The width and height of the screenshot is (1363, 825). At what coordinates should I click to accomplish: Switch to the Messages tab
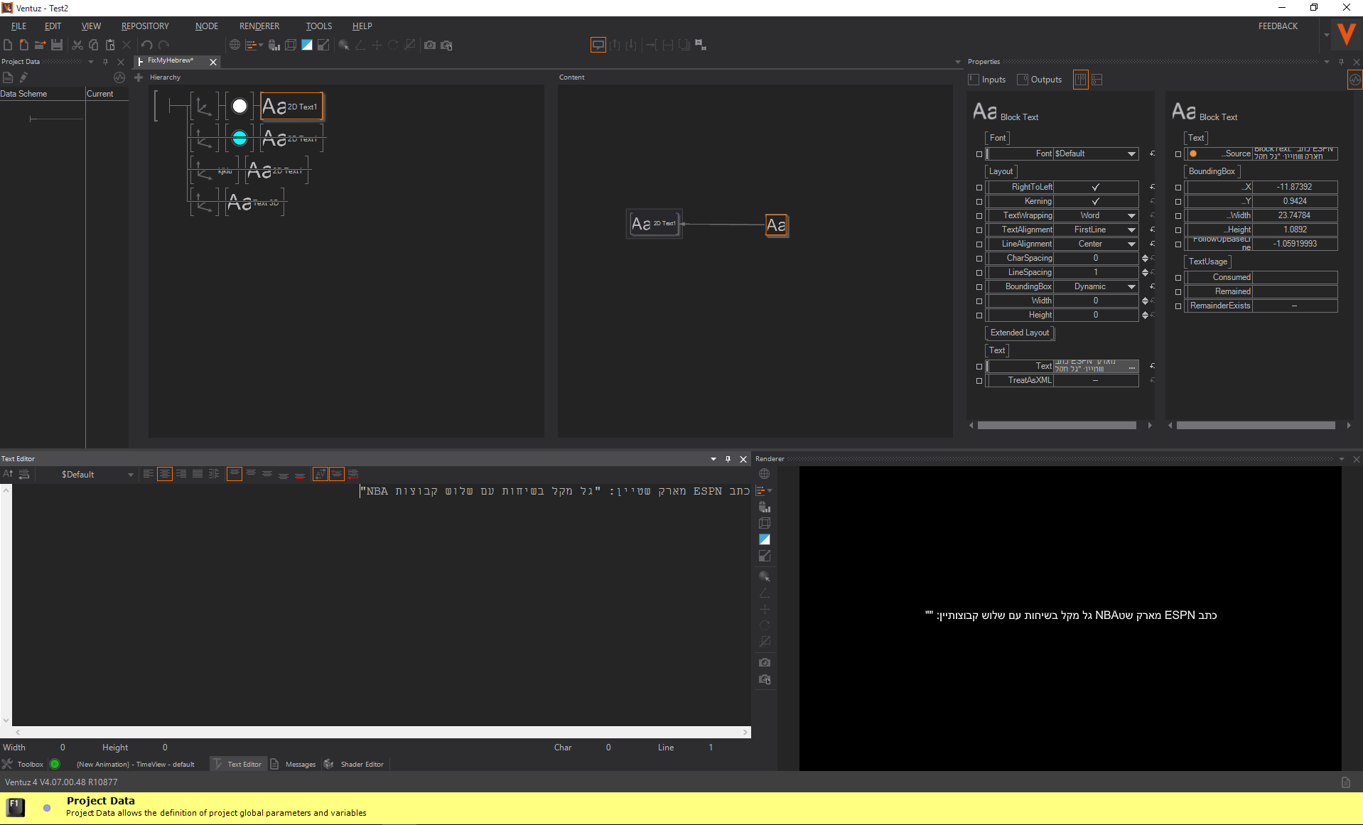click(300, 765)
